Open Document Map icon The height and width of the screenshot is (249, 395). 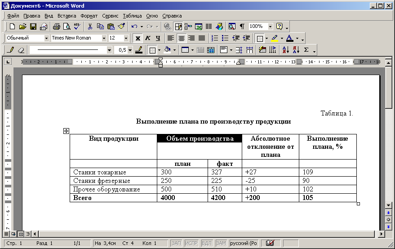[x=232, y=27]
